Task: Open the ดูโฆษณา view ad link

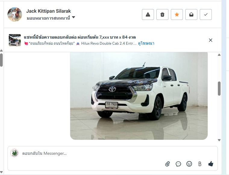Action: 146,43
